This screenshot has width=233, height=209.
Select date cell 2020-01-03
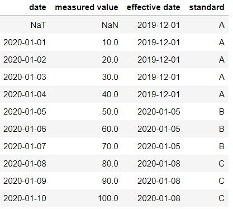25,77
